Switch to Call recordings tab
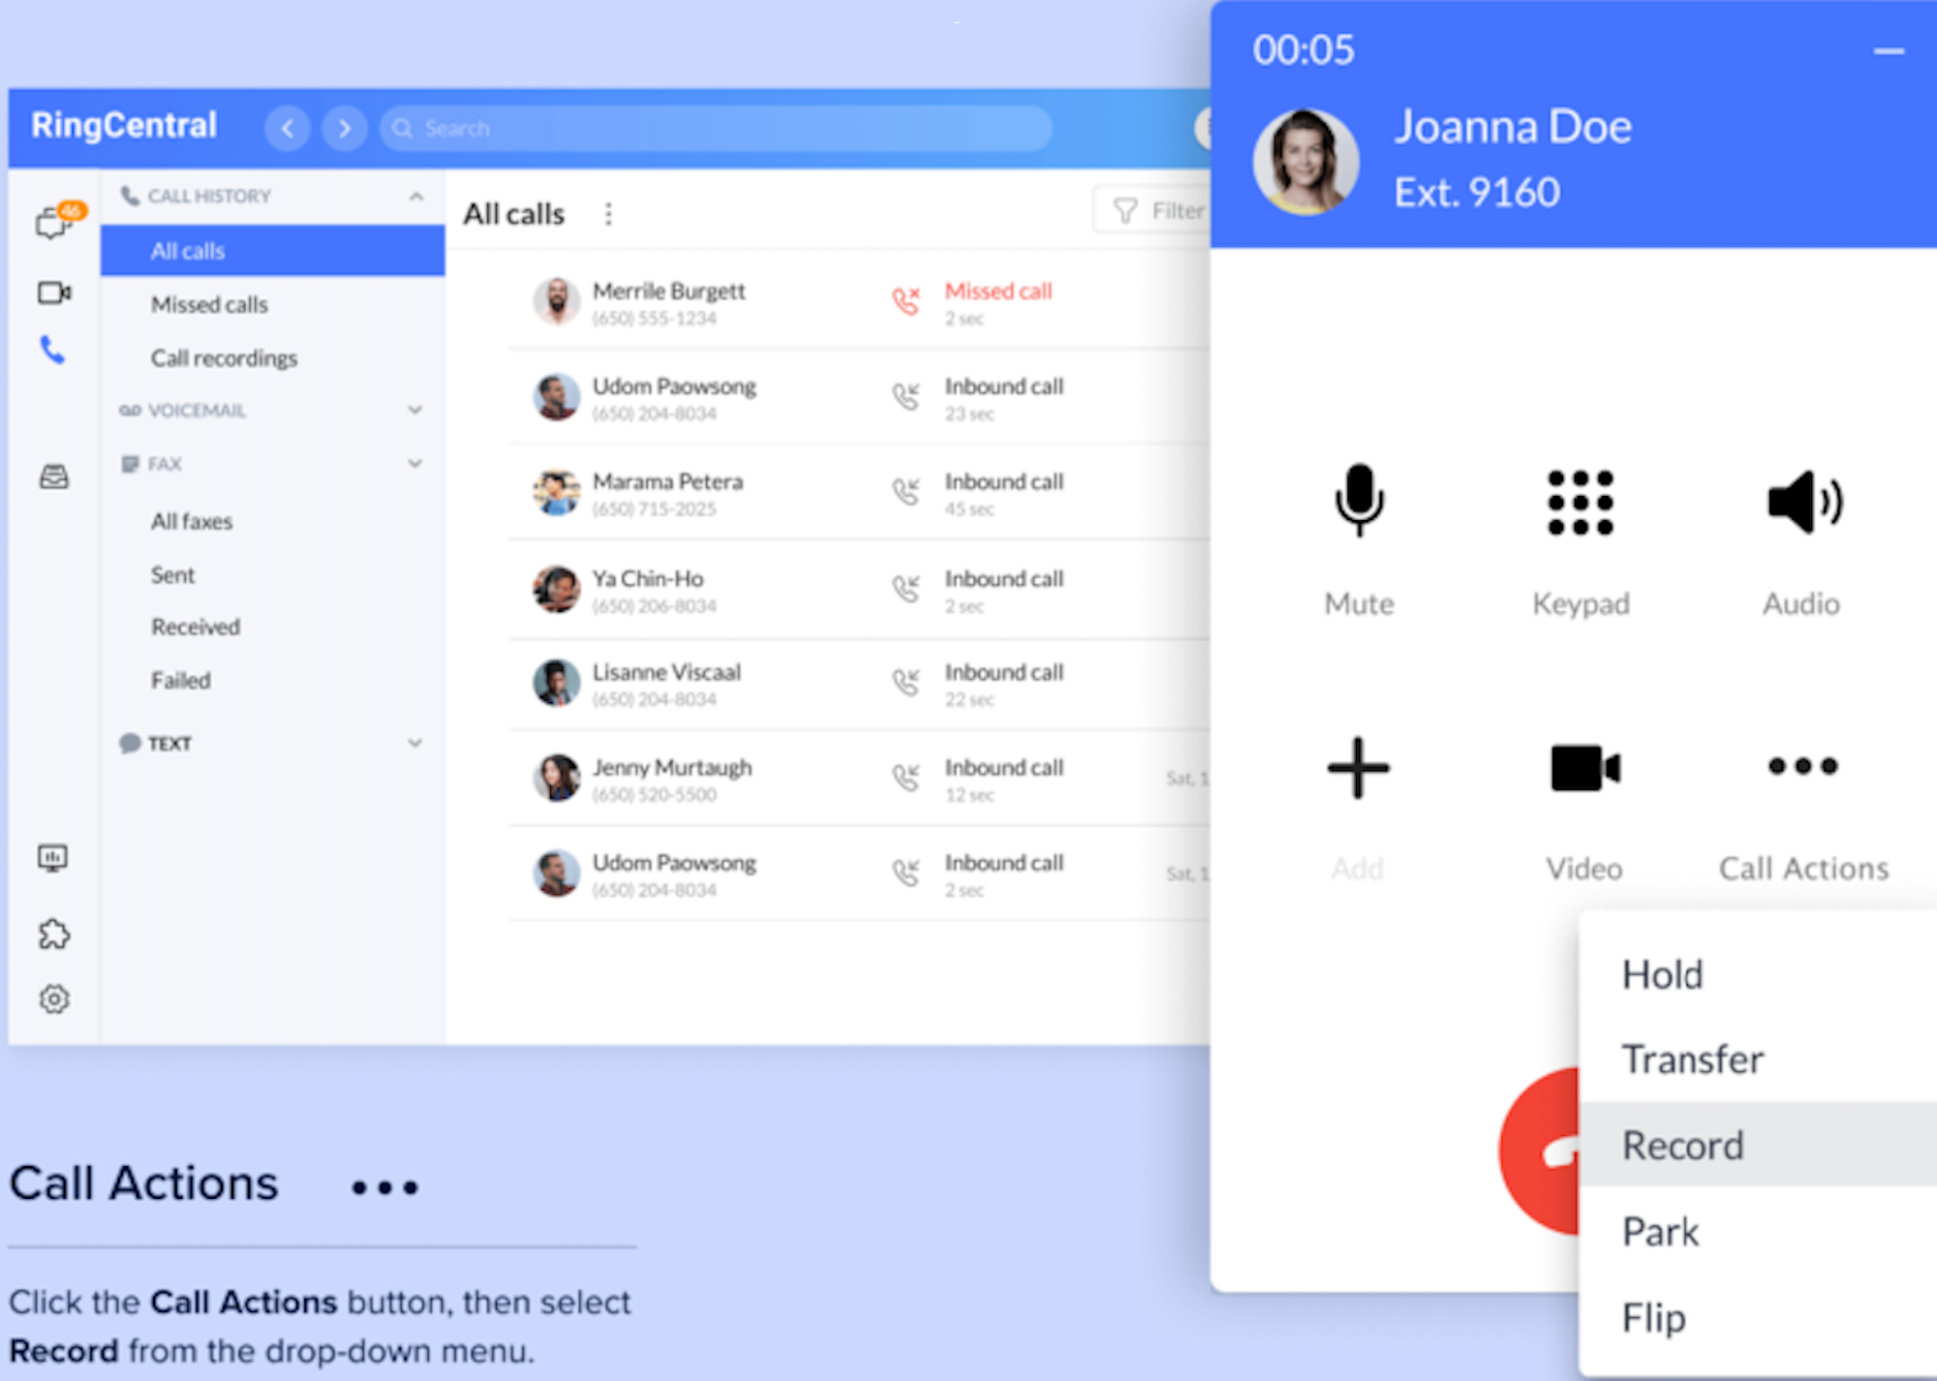The height and width of the screenshot is (1381, 1937). pyautogui.click(x=224, y=358)
